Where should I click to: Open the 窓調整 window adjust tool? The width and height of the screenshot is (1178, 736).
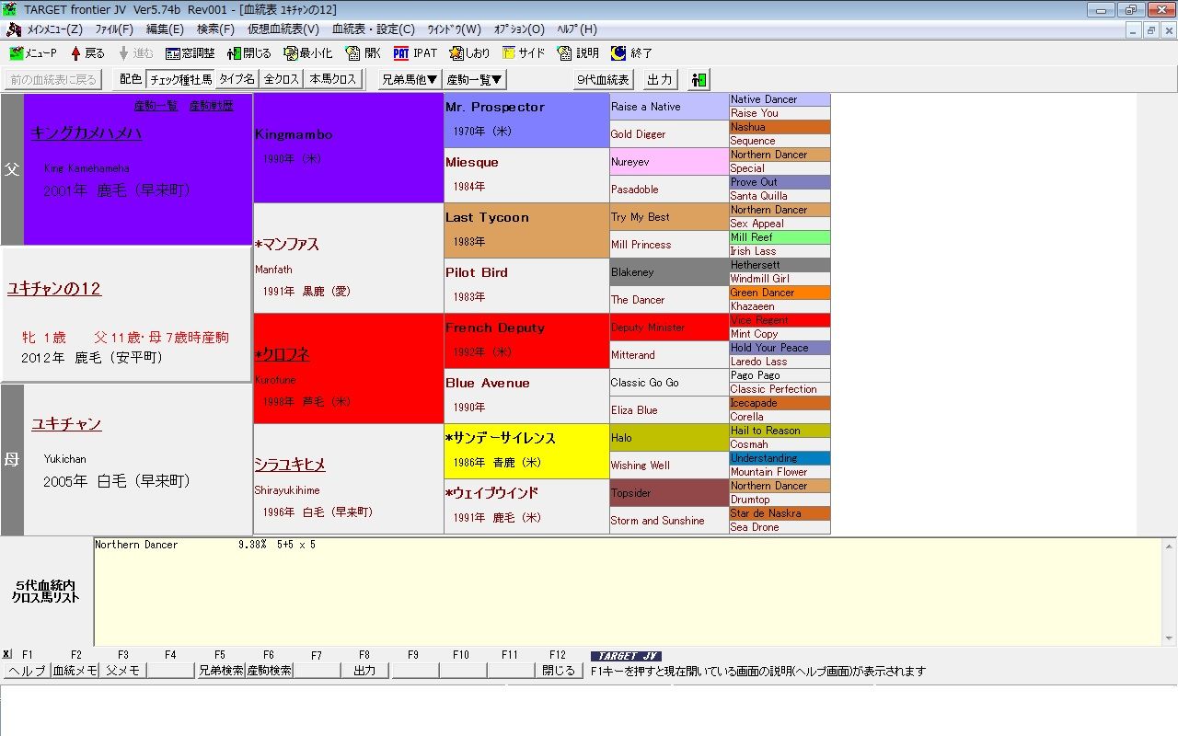coord(190,53)
